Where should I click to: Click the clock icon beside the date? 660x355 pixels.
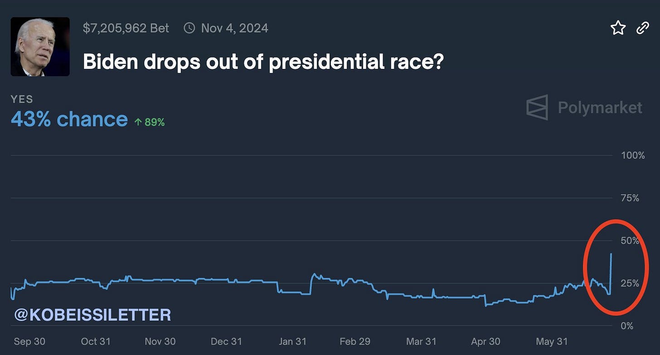(x=189, y=28)
